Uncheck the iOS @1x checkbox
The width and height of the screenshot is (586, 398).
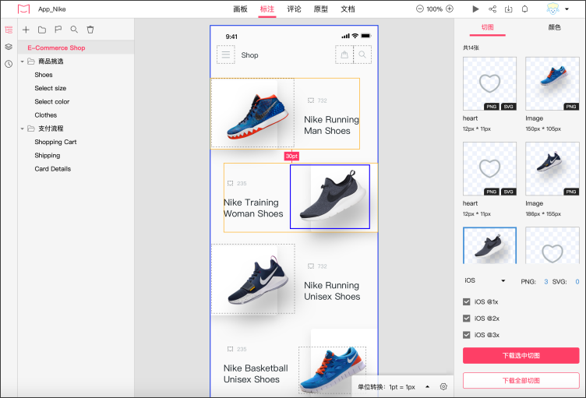[467, 301]
